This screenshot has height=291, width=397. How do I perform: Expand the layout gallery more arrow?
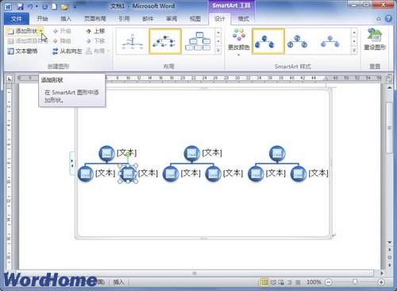[218, 50]
